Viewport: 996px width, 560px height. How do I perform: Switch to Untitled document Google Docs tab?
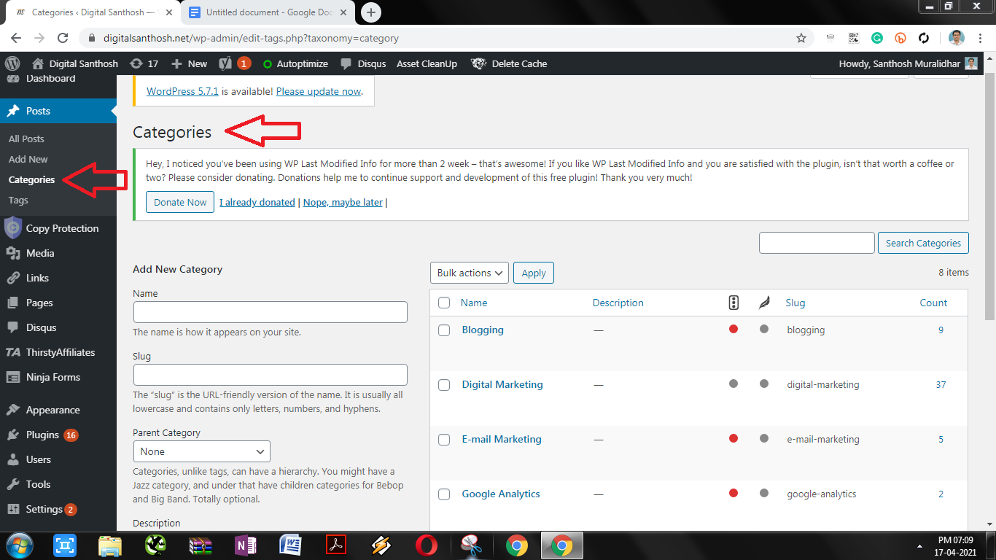(266, 12)
